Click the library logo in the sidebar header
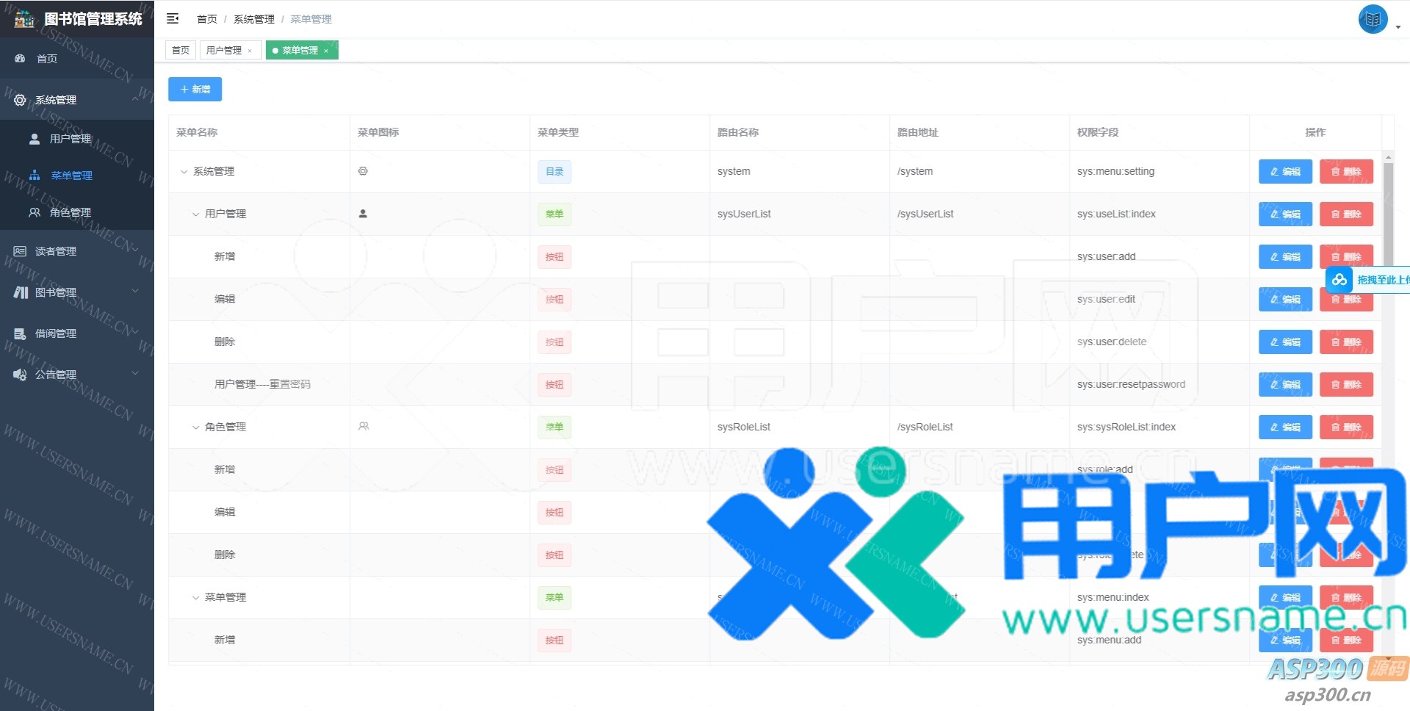The image size is (1410, 711). click(24, 19)
